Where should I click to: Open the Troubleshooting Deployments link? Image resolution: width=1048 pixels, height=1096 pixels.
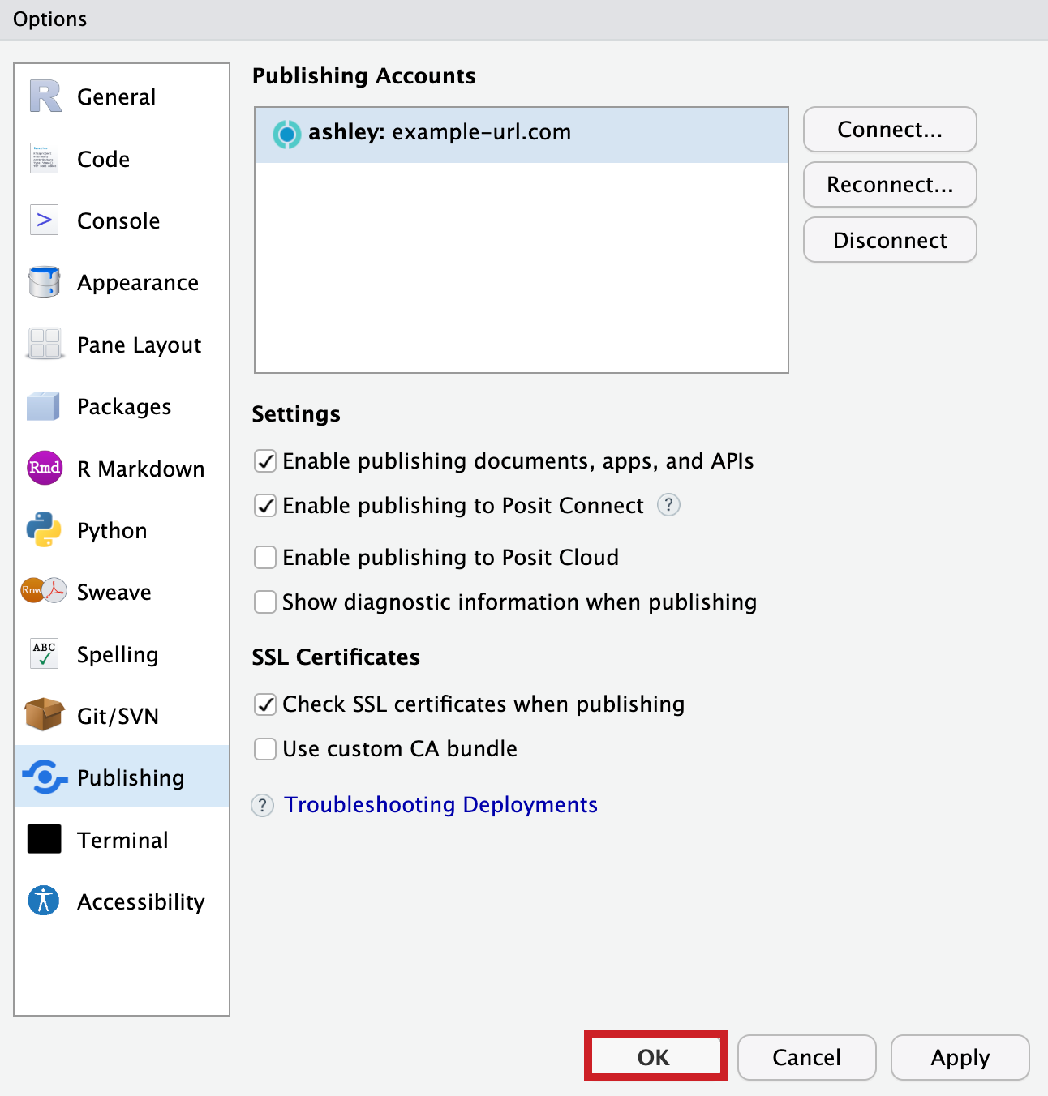[440, 805]
